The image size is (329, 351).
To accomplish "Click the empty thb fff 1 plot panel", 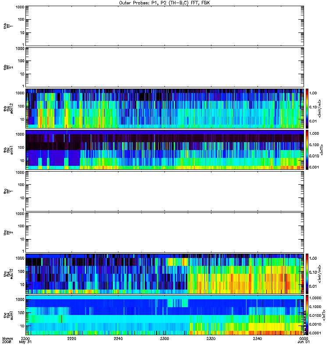I will pos(164,26).
